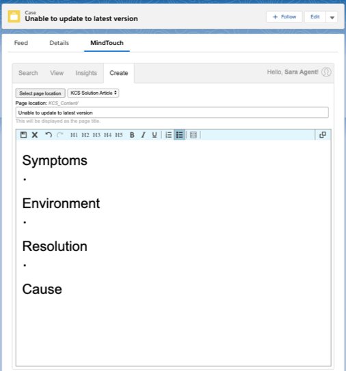This screenshot has height=371, width=346.
Task: Open the Sara Agent user avatar
Action: 326,72
